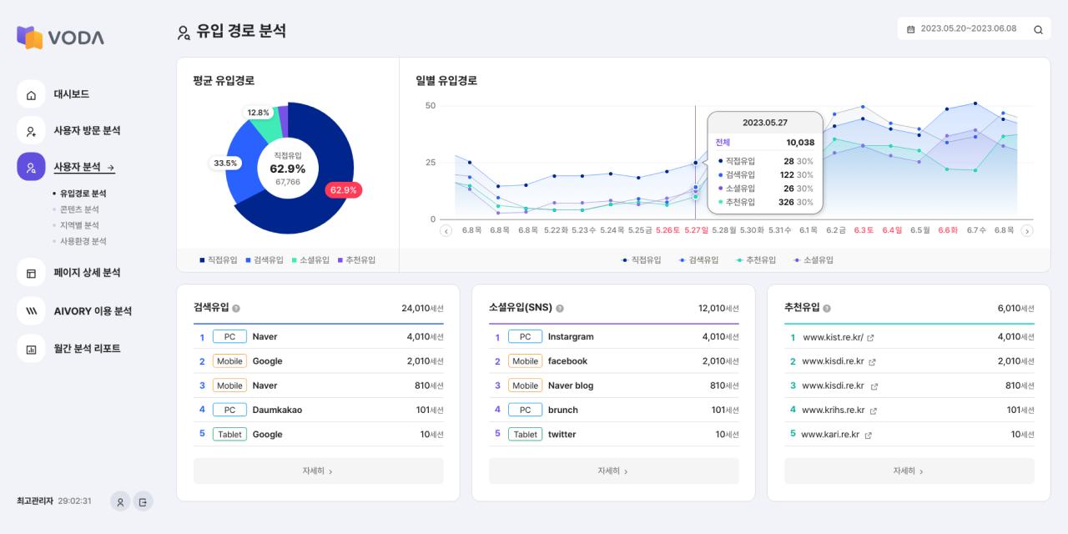Image resolution: width=1068 pixels, height=534 pixels.
Task: Click the date range search magnifier icon
Action: click(1038, 29)
